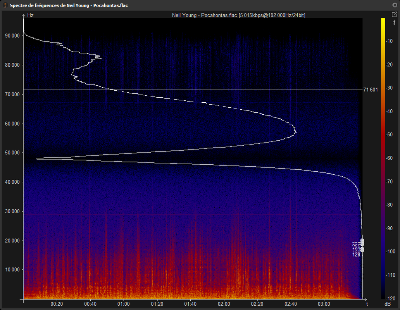Viewport: 400px width, 310px height.
Task: Click the '70 000' frequency label
Action: (12, 94)
